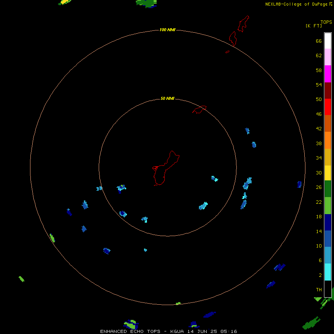Click the bright orange legend swatch
Screen dimensions: 334x334
[328, 140]
